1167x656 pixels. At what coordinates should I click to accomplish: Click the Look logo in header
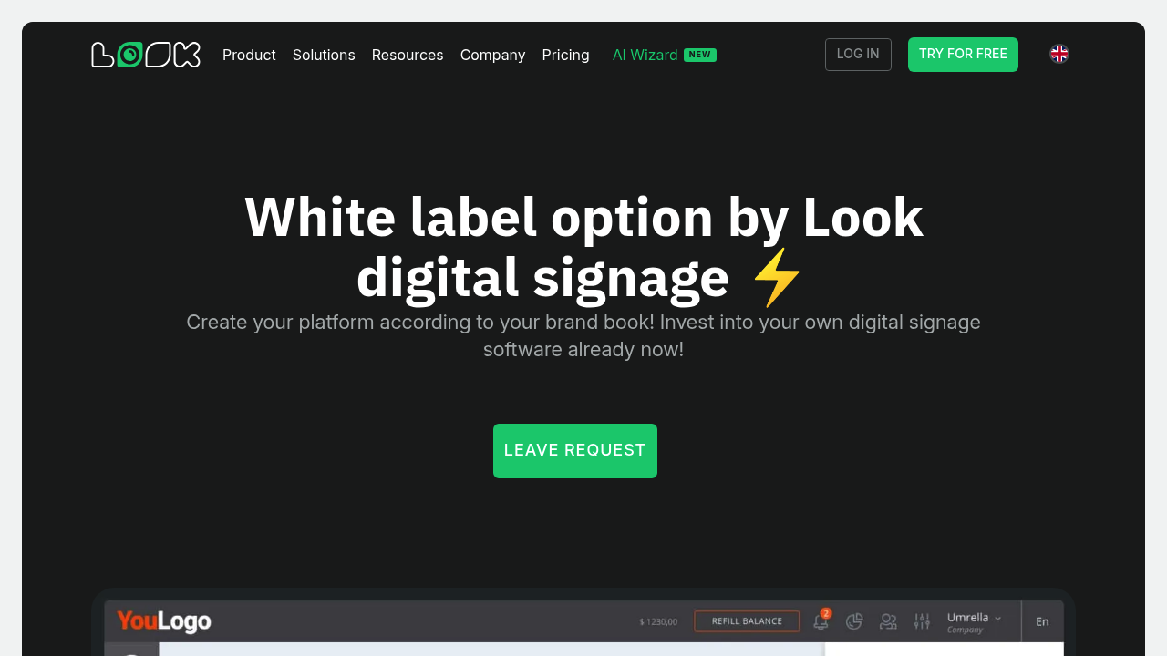click(146, 55)
